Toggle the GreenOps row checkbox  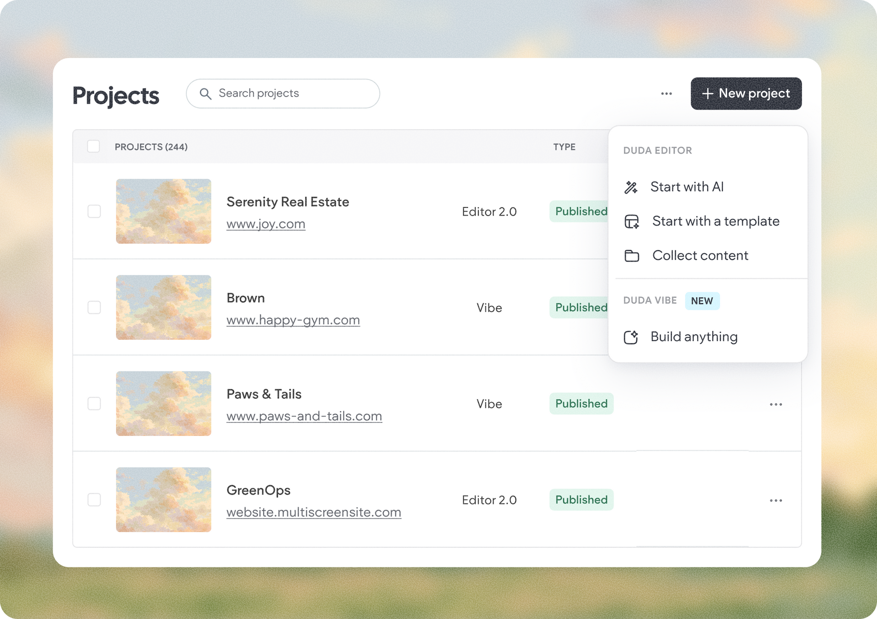tap(94, 500)
